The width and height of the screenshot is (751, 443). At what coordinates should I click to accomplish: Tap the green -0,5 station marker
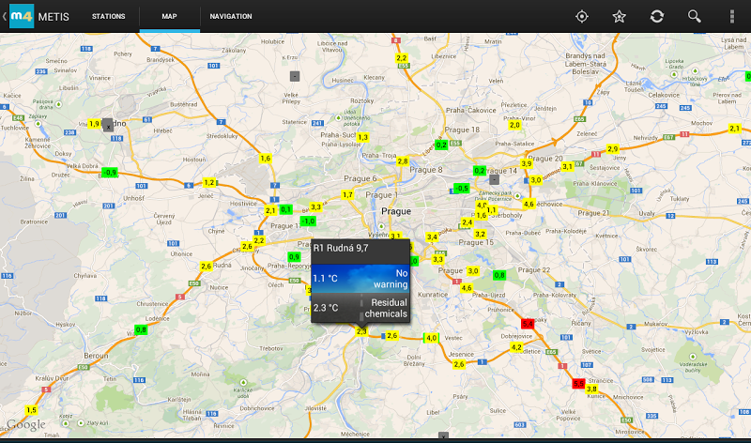pos(462,189)
